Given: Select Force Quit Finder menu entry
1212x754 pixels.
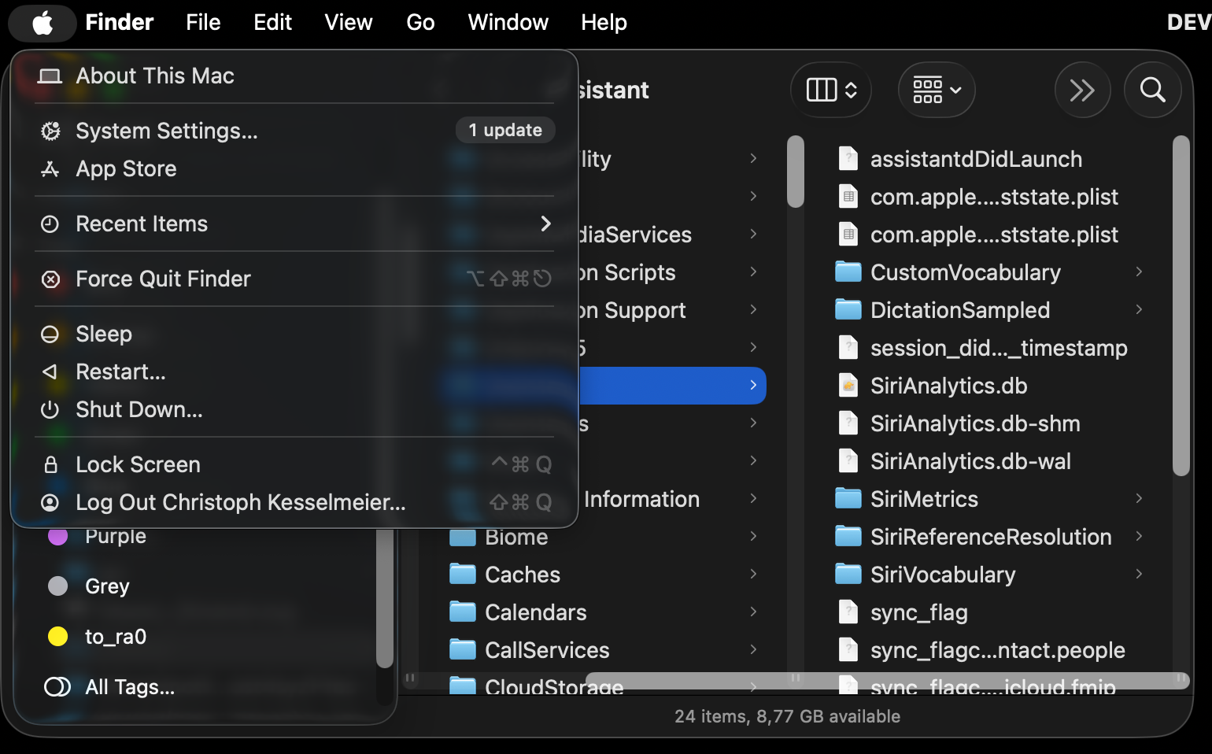Looking at the screenshot, I should coord(163,279).
